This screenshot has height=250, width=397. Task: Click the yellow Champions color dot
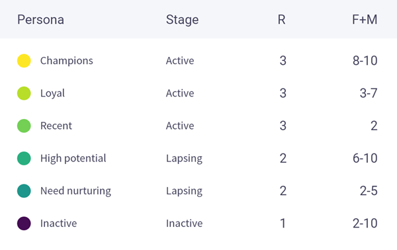click(x=24, y=61)
